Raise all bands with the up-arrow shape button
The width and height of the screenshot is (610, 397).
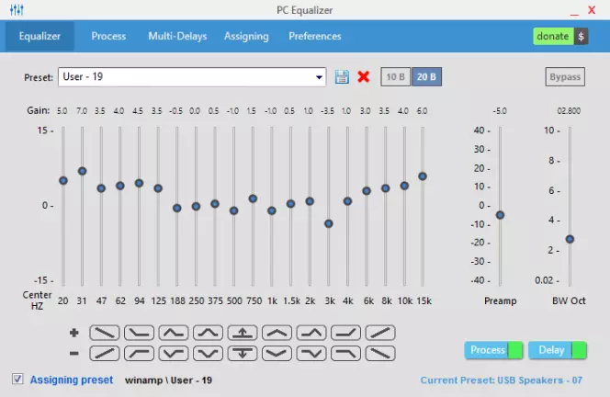243,333
